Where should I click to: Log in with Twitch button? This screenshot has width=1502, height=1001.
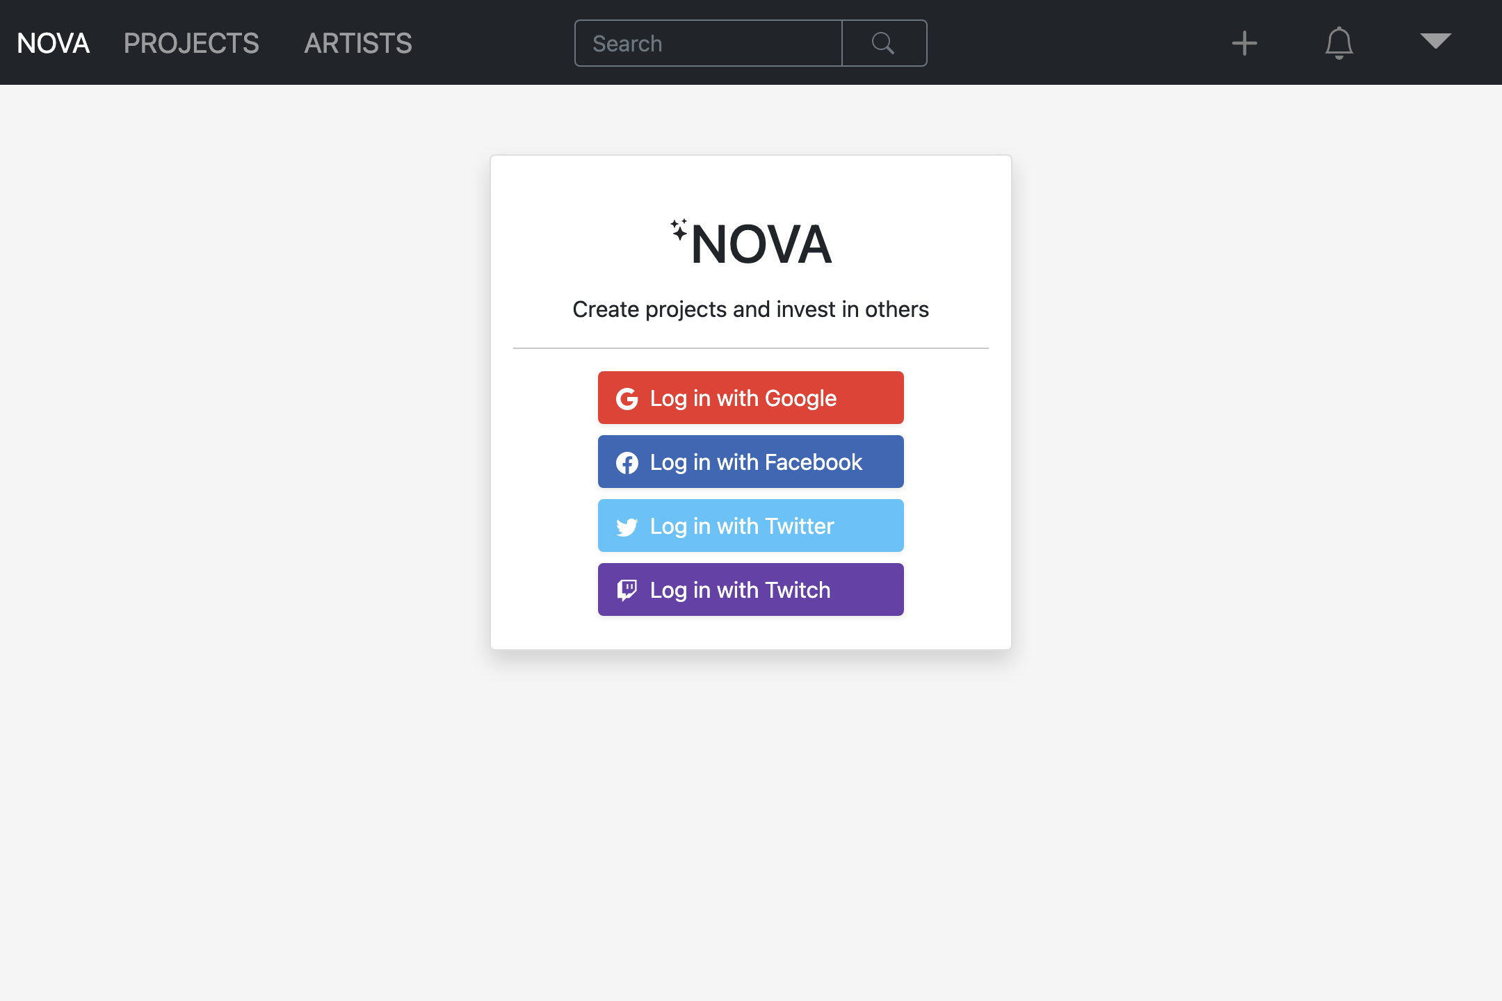click(x=751, y=589)
